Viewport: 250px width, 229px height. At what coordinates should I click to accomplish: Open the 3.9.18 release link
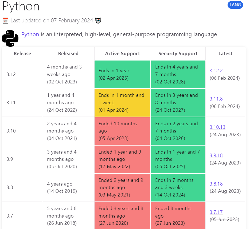click(216, 155)
